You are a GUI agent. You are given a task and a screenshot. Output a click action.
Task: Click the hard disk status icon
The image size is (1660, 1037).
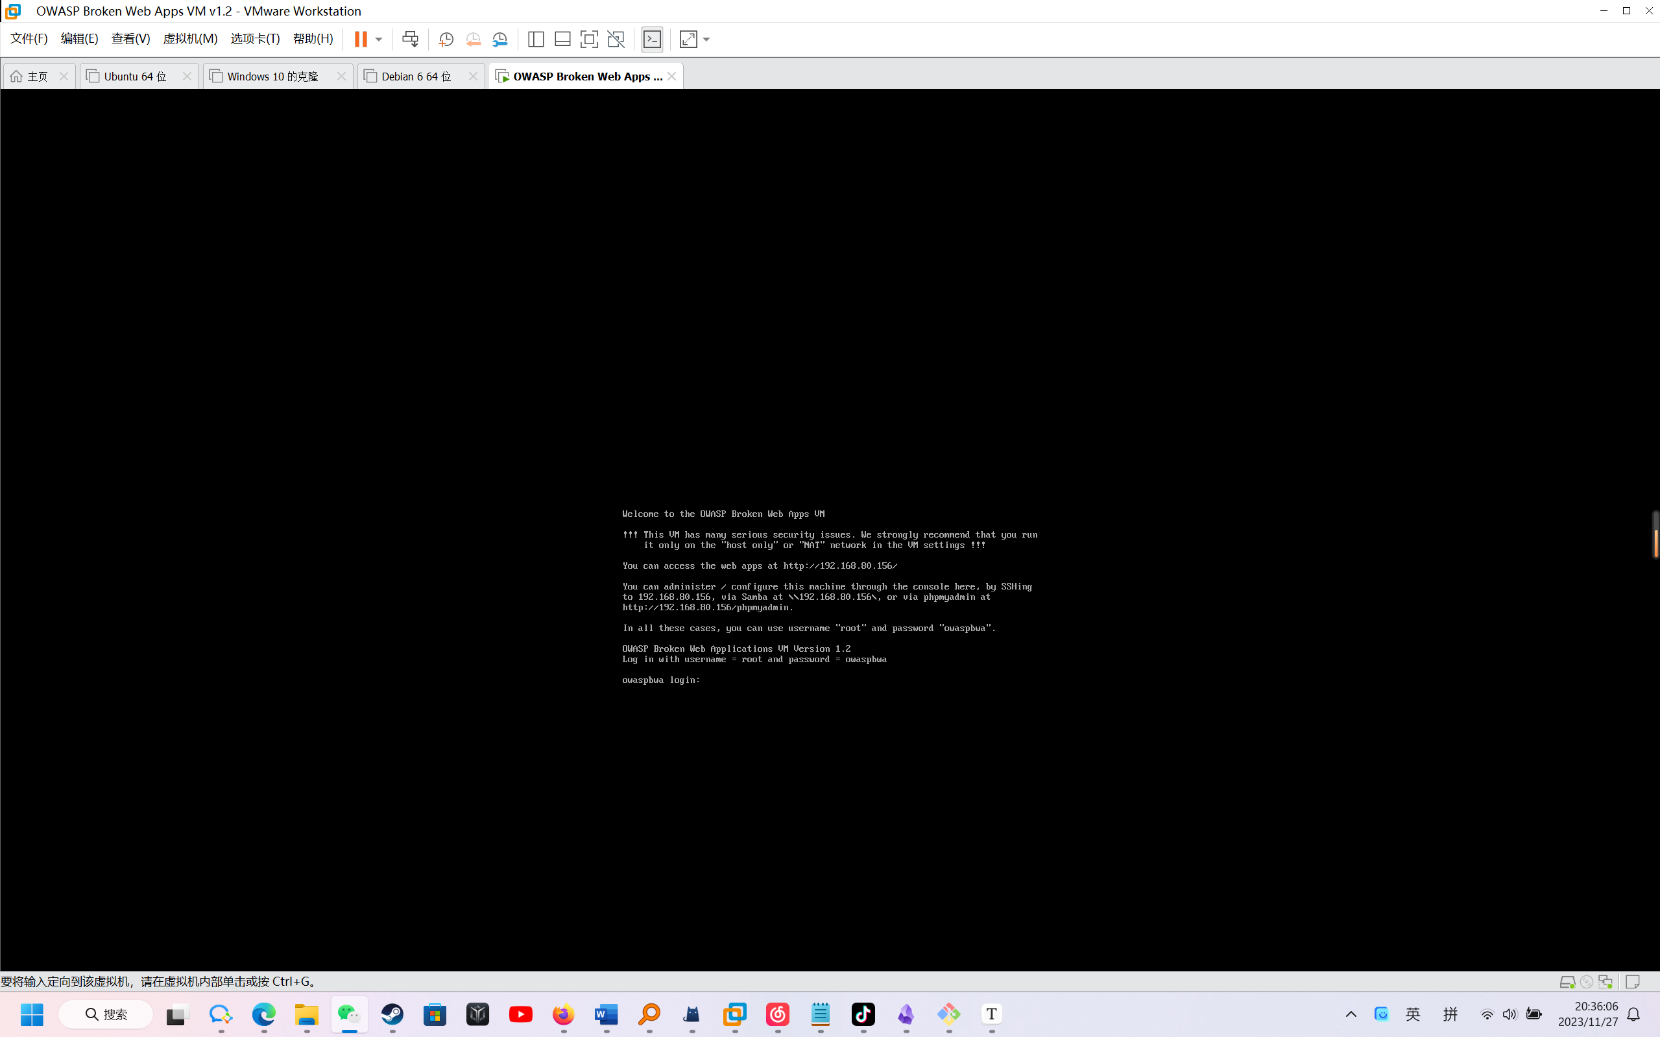tap(1567, 982)
